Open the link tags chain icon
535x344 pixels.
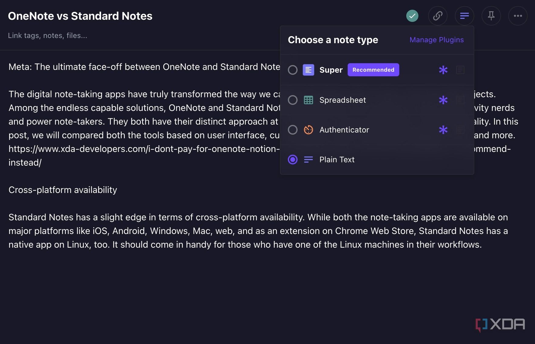[438, 16]
